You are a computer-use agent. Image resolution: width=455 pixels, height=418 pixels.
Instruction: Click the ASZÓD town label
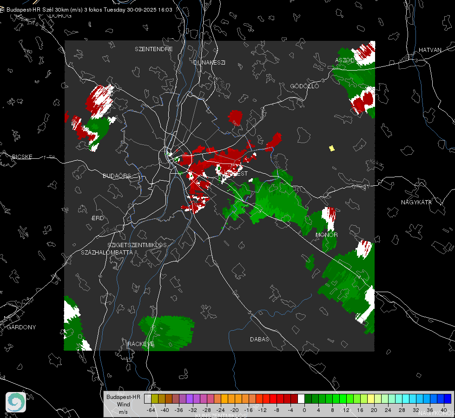coord(345,60)
